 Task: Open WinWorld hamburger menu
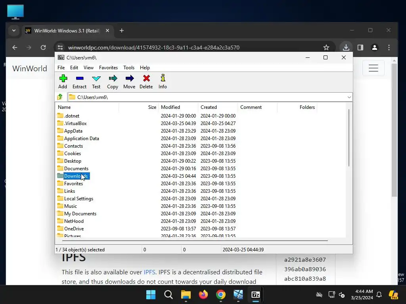click(x=373, y=68)
